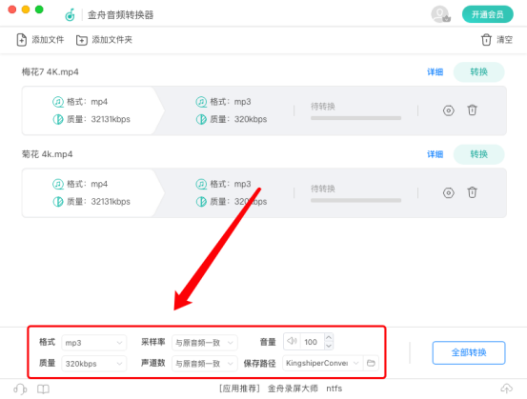Expand the 质量 320kbps dropdown
This screenshot has height=399, width=527.
click(x=93, y=364)
